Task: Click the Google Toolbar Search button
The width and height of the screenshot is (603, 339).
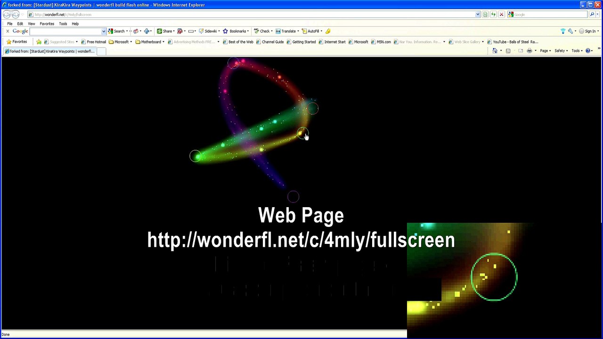Action: point(116,31)
